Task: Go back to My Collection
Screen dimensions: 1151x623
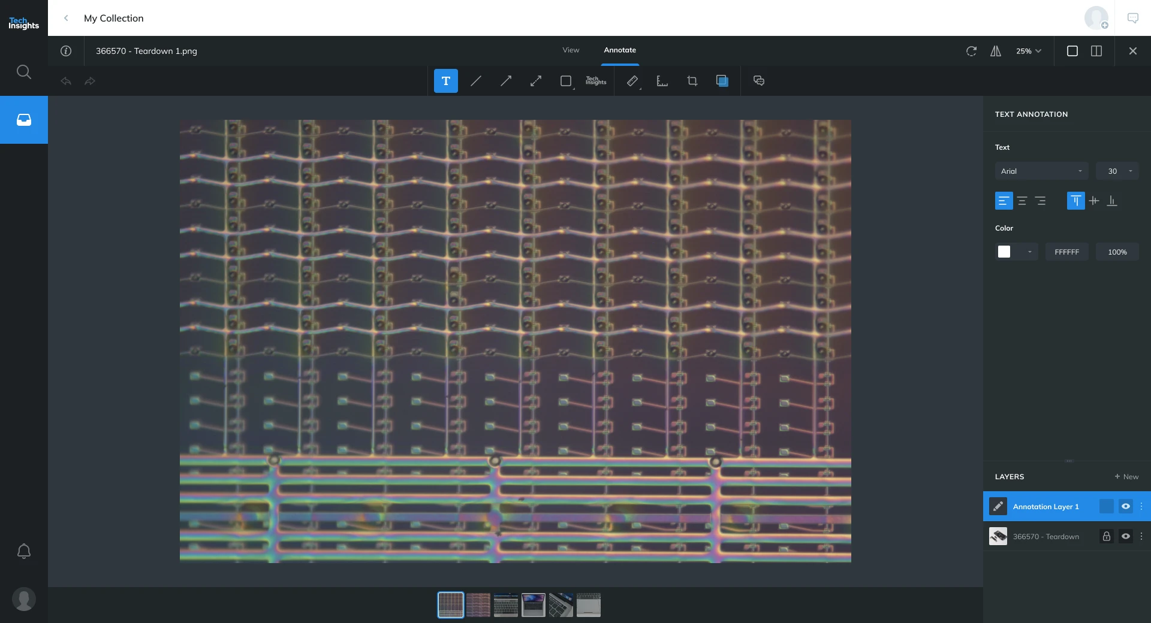Action: tap(66, 18)
